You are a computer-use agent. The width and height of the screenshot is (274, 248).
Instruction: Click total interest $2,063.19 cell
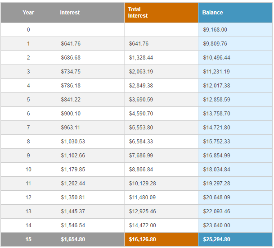140,72
